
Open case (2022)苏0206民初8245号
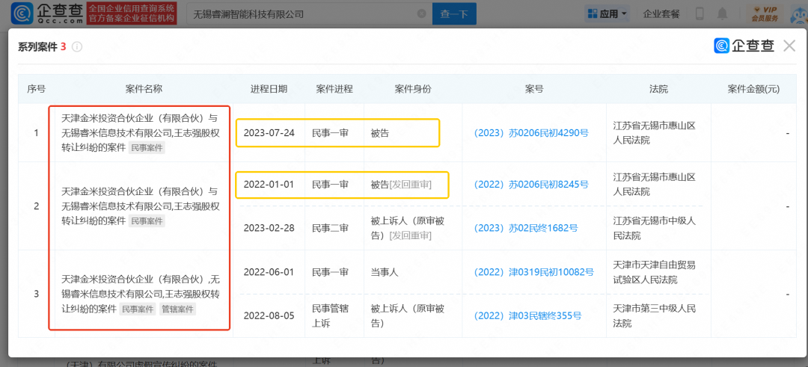click(x=531, y=185)
